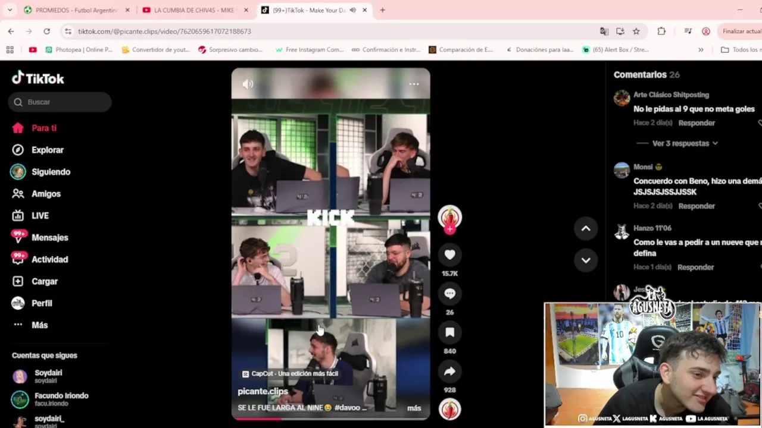This screenshot has height=428, width=762.
Task: Click Finalizar actualización button
Action: (740, 31)
